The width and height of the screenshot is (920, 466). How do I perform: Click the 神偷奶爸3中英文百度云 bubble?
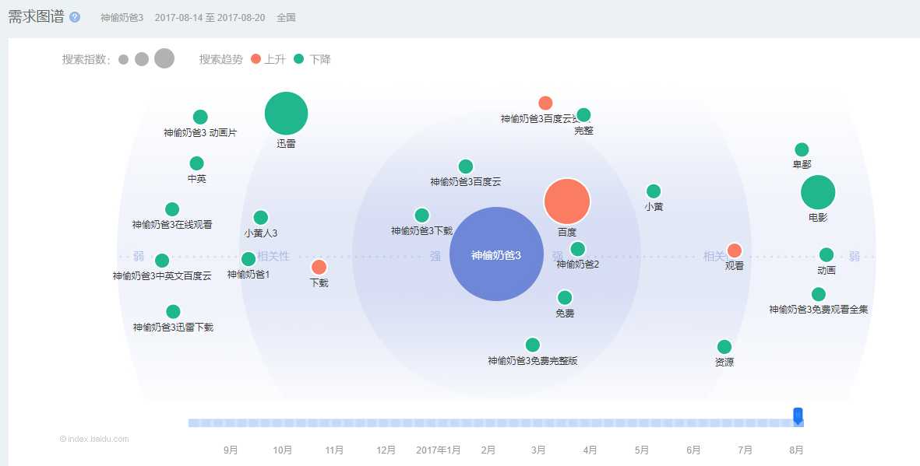162,261
